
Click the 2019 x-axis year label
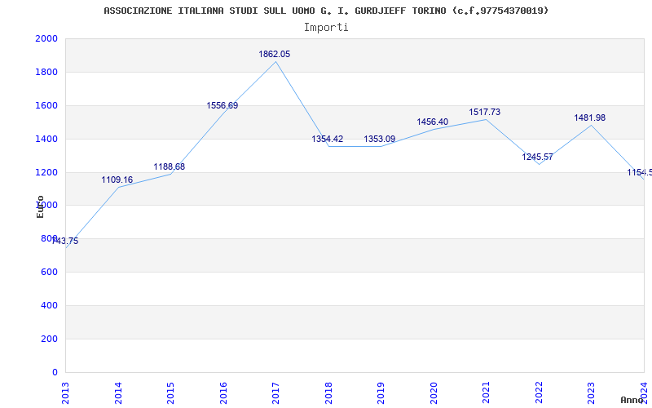coord(381,392)
